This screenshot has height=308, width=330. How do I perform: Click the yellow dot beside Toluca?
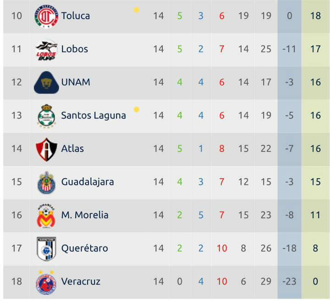(x=137, y=10)
